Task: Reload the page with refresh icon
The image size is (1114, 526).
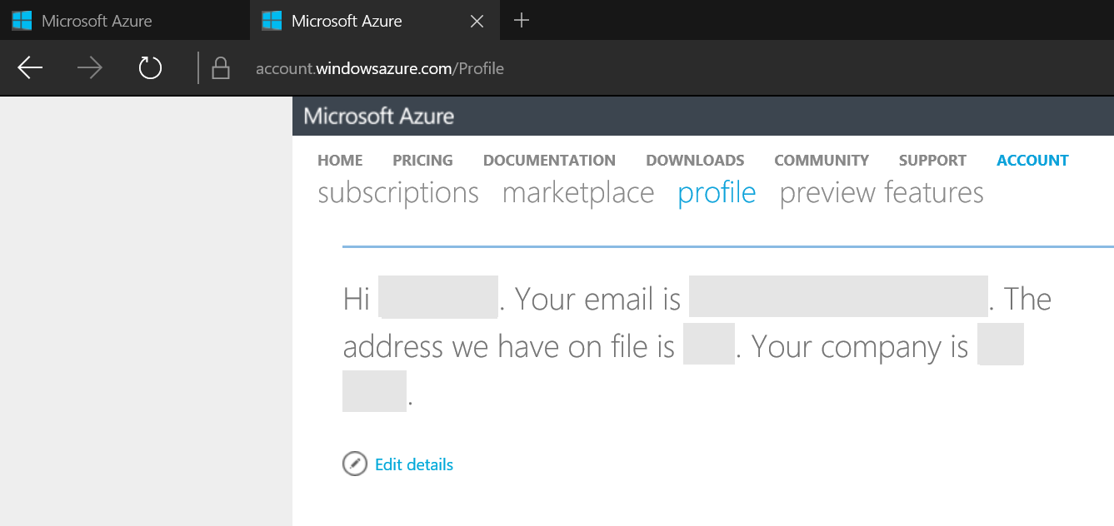Action: 150,68
